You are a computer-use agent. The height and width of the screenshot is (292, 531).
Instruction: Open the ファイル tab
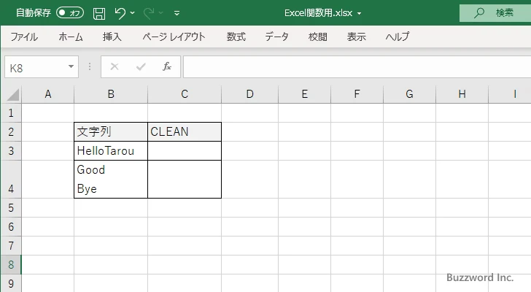[24, 36]
